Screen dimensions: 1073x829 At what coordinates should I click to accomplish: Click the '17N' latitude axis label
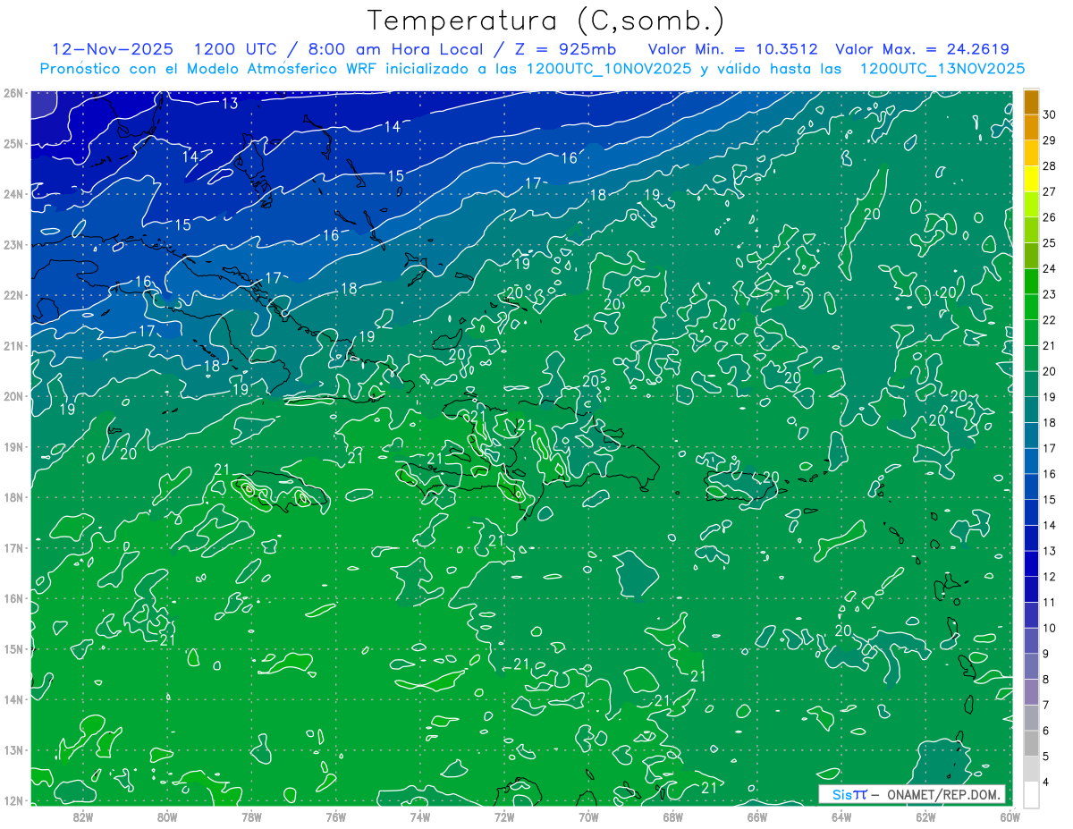[13, 547]
